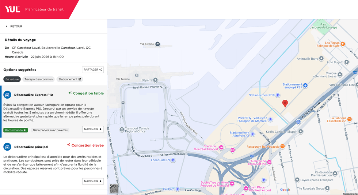The height and width of the screenshot is (195, 358).
Task: Click the Débarcadère avec navettes tag
Action: pyautogui.click(x=50, y=130)
